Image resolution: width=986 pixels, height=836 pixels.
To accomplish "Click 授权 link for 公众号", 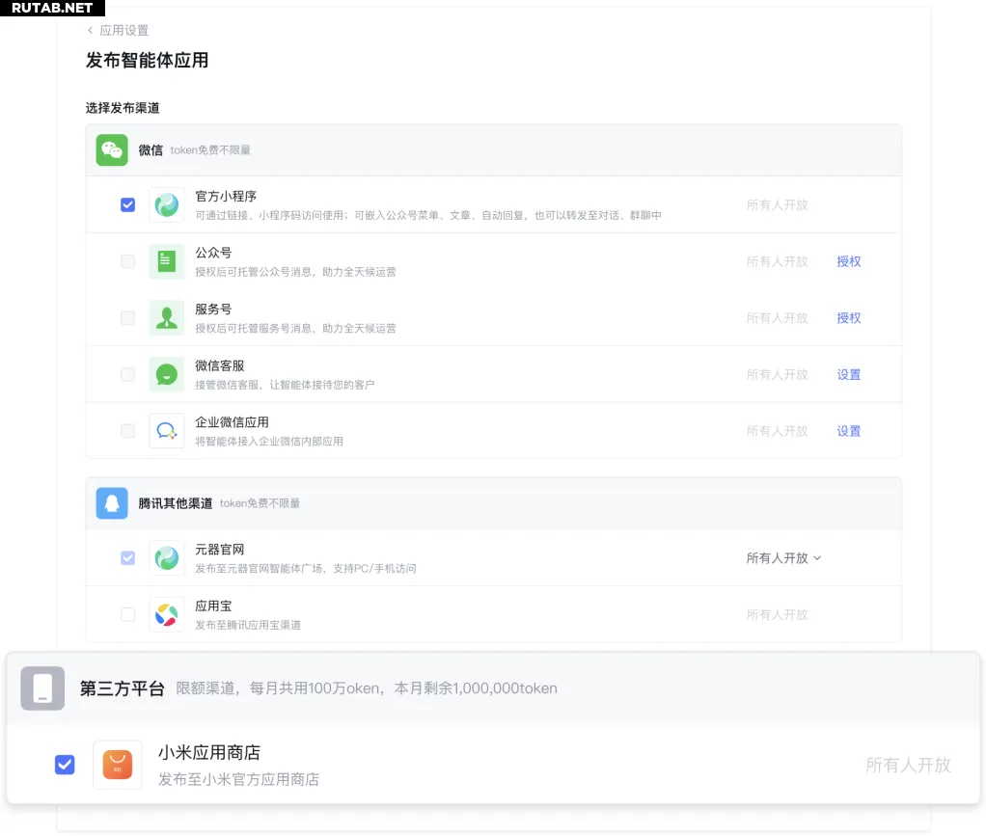I will tap(849, 261).
